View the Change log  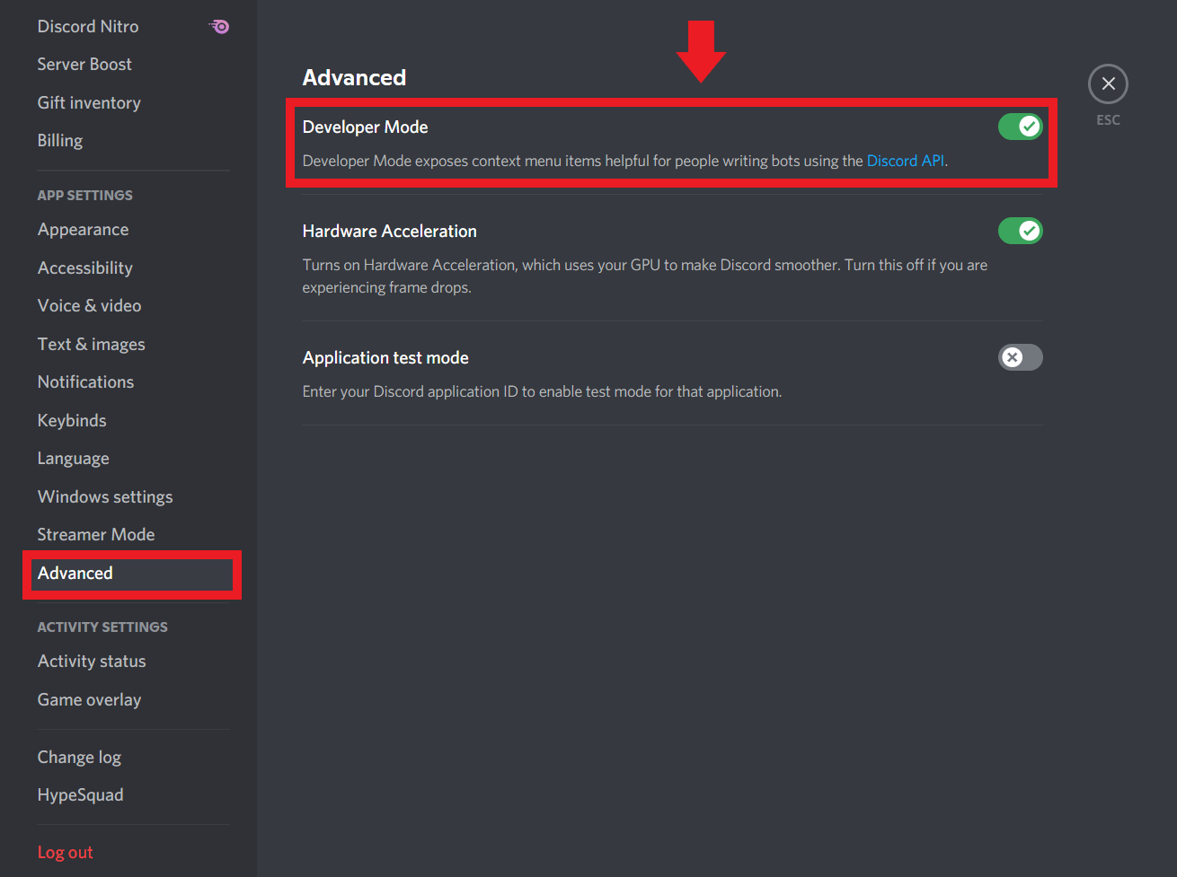(x=79, y=757)
